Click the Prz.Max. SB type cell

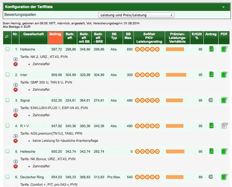click(x=114, y=177)
